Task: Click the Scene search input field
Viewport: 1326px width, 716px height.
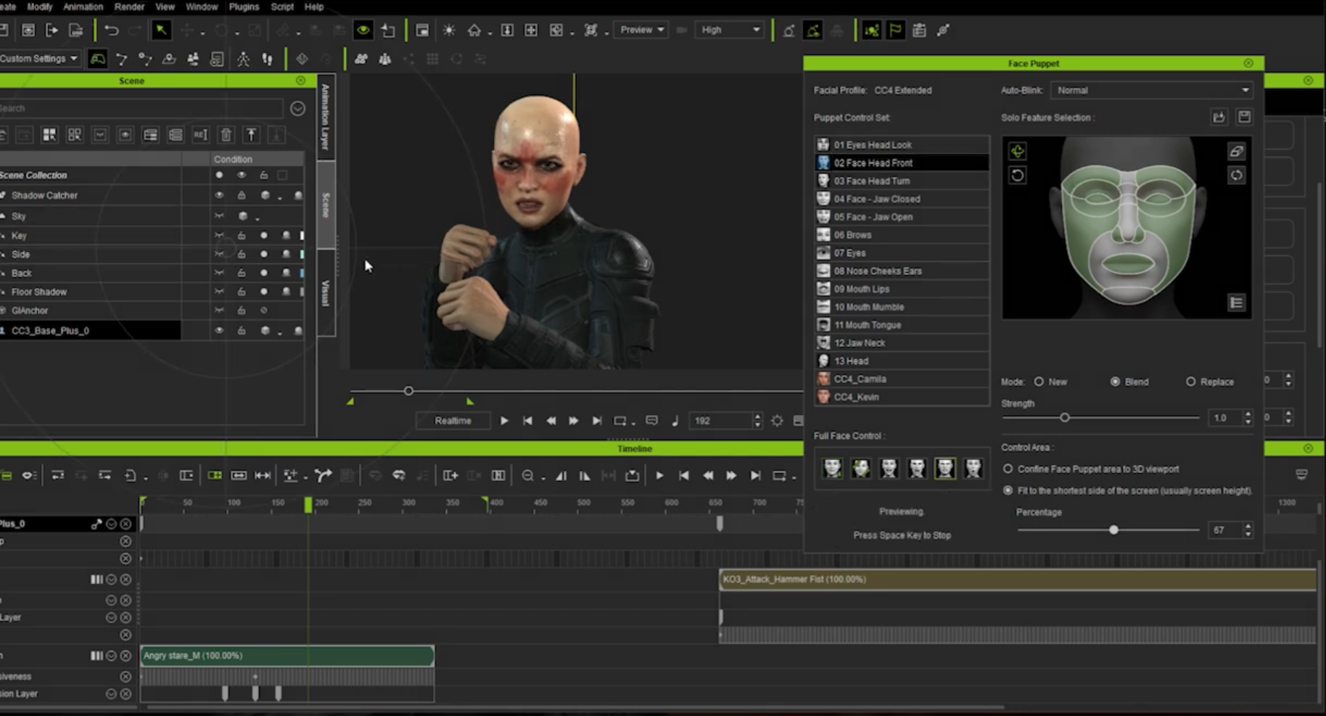Action: click(141, 108)
